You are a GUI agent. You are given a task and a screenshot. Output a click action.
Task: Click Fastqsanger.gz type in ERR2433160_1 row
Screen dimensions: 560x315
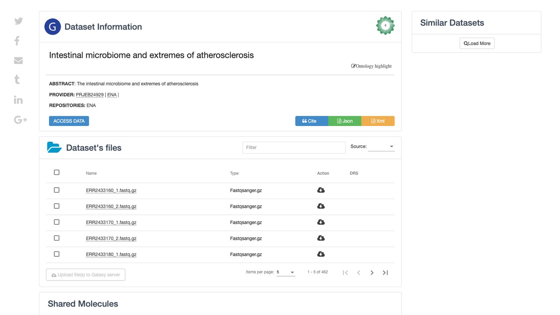pos(246,190)
